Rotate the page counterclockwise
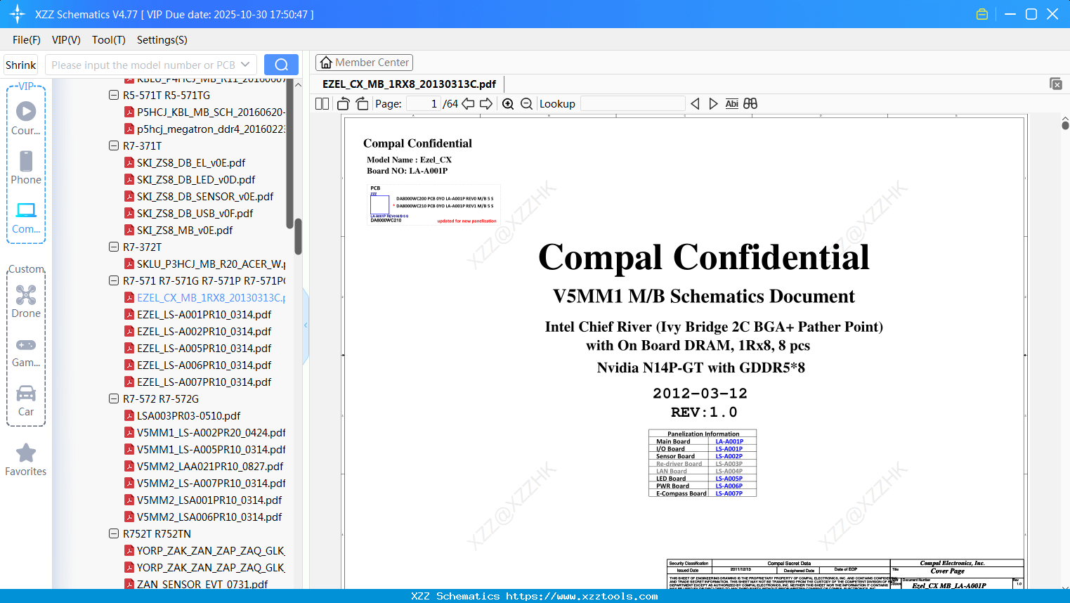 344,104
